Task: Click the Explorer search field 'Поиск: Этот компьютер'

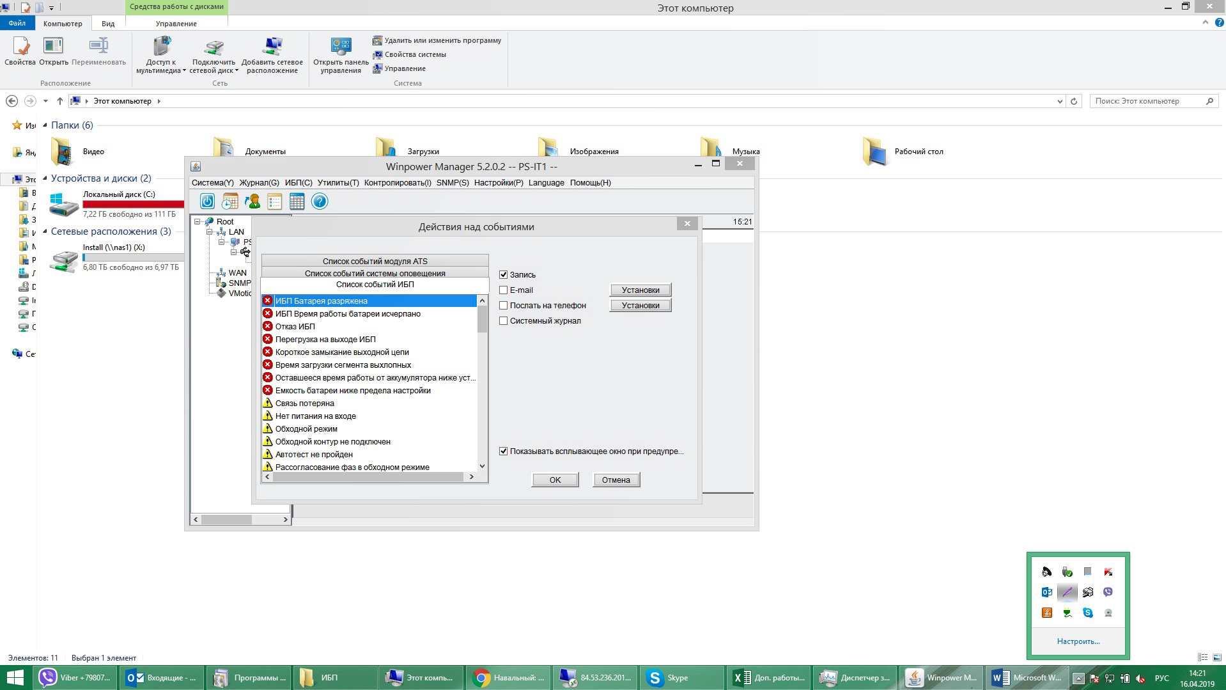Action: pyautogui.click(x=1154, y=101)
